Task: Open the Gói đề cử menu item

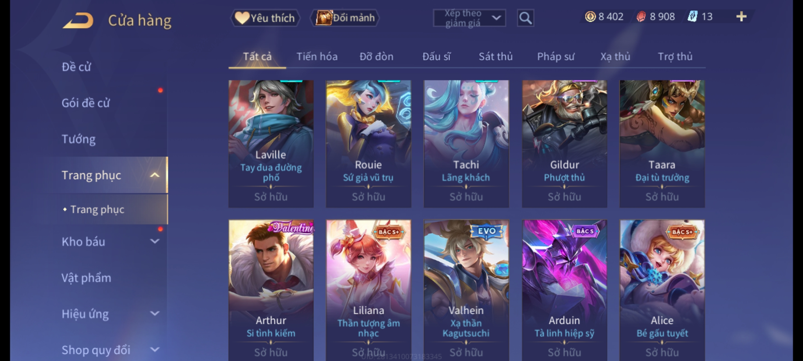Action: 86,103
